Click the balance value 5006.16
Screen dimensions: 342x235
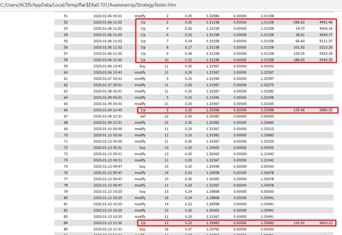point(326,29)
